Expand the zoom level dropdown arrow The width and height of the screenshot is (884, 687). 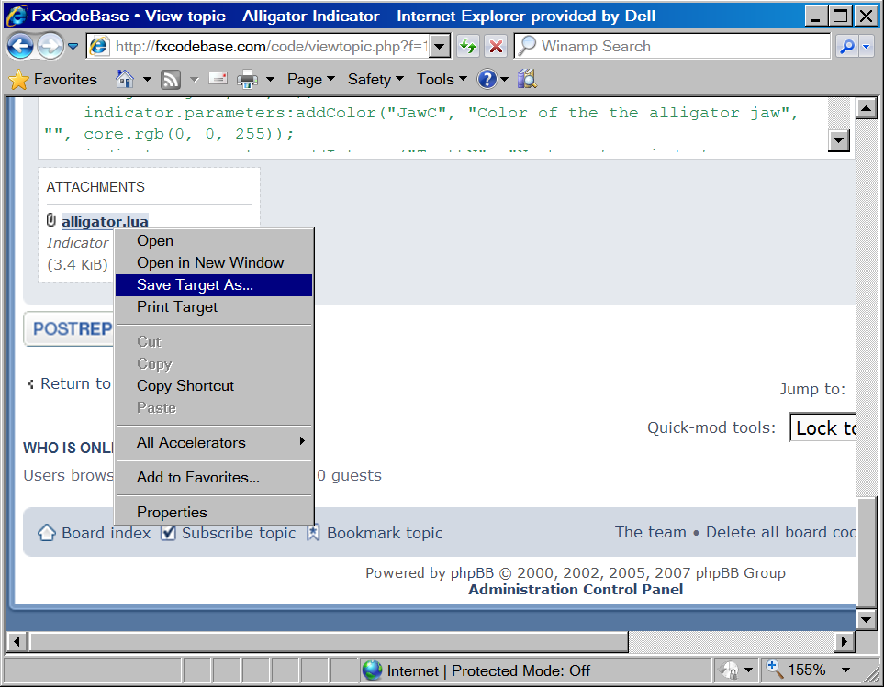point(845,670)
